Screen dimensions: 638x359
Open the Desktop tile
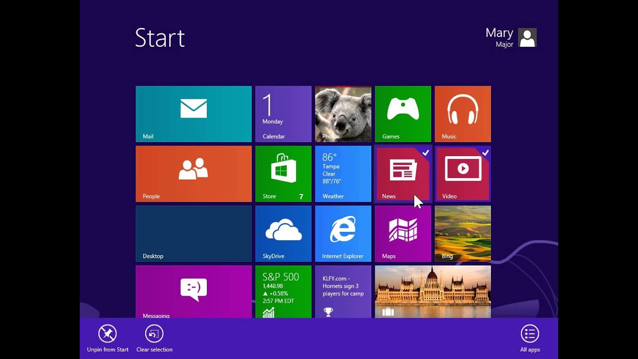click(x=193, y=233)
